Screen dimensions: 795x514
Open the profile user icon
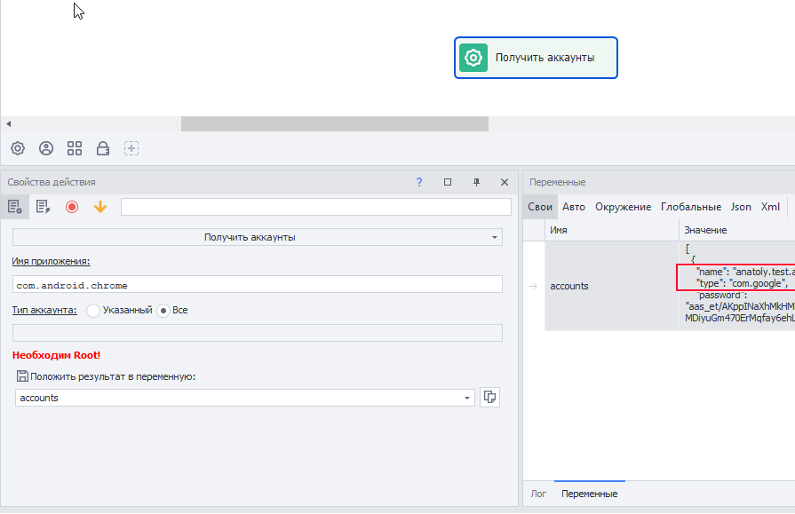(x=46, y=148)
